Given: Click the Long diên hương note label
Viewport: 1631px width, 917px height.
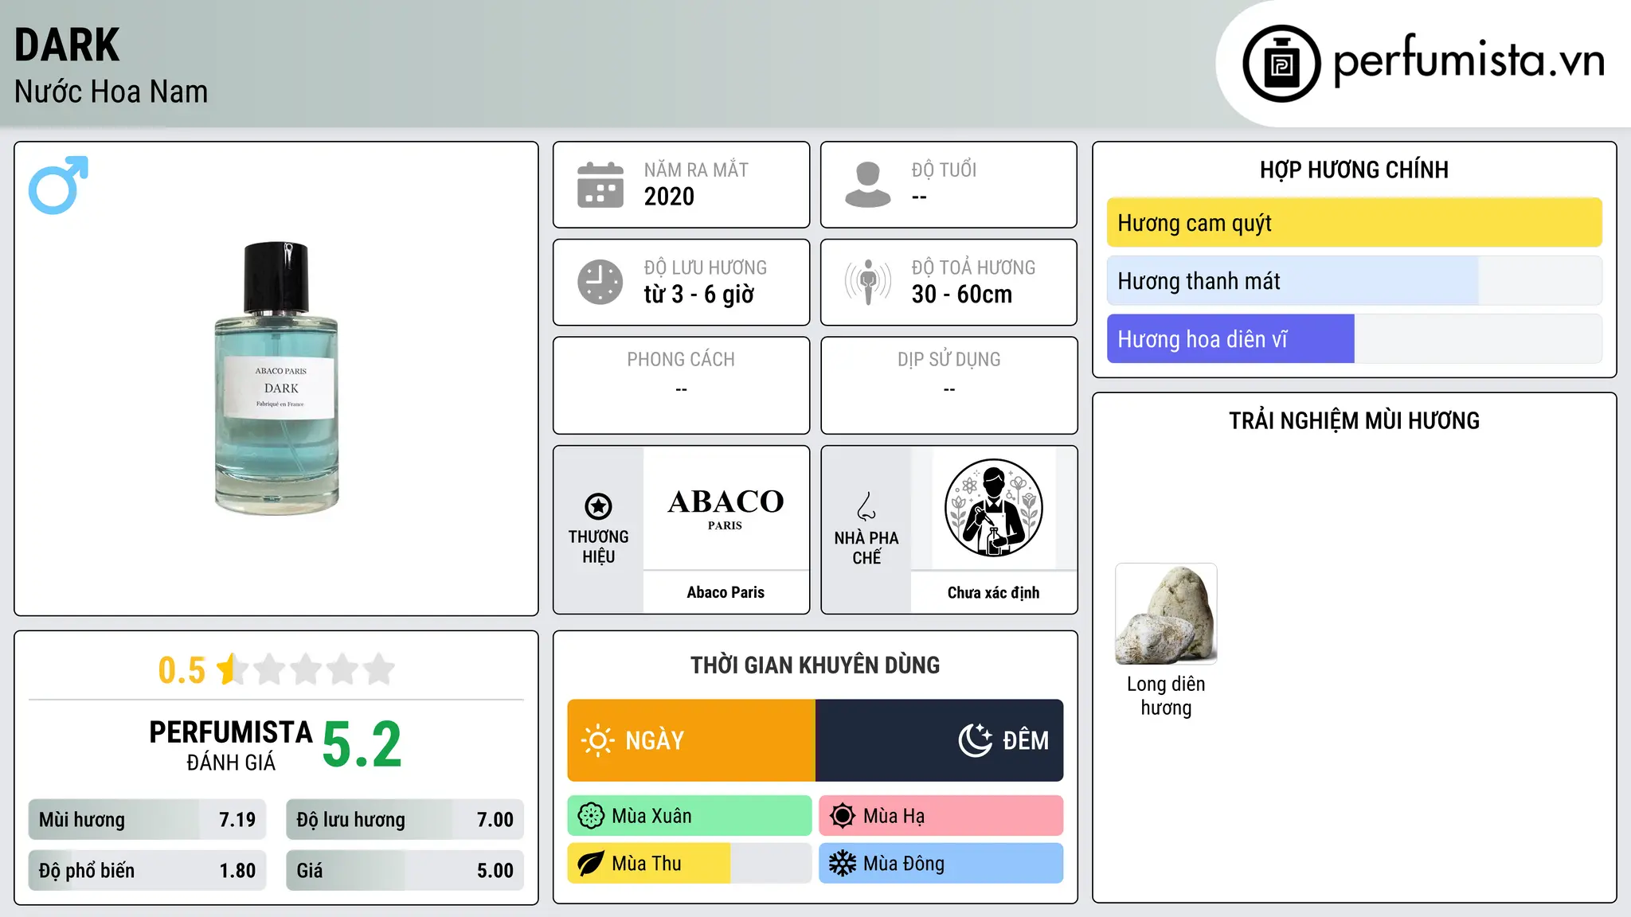Looking at the screenshot, I should [1166, 696].
